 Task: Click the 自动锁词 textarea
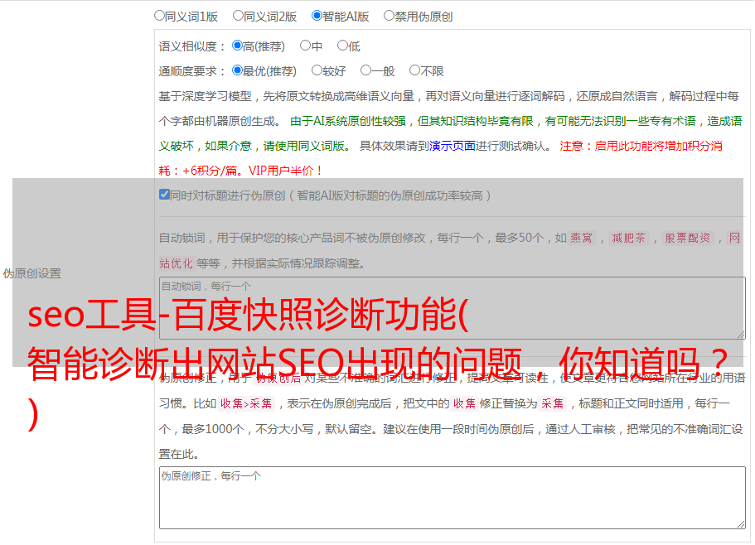pos(453,308)
